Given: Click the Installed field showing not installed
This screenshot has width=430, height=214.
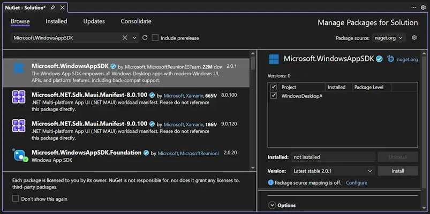Looking at the screenshot, I should [x=333, y=157].
